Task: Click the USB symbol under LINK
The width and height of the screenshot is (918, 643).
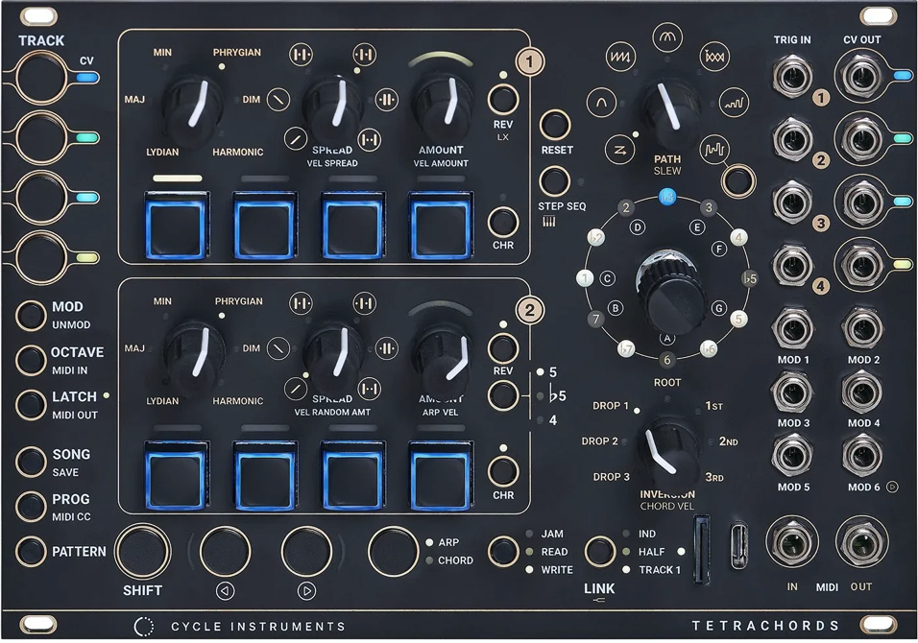Action: click(599, 600)
